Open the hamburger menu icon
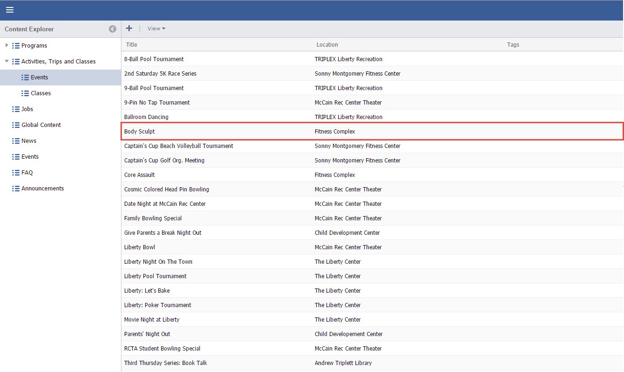The width and height of the screenshot is (624, 372). 9,10
